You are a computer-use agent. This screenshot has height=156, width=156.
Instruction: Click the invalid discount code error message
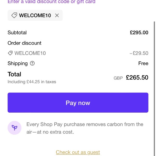pos(51,2)
